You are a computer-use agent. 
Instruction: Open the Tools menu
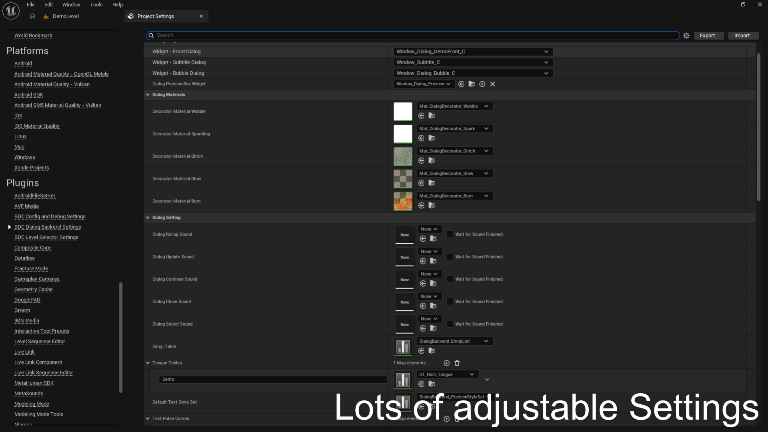click(x=96, y=4)
